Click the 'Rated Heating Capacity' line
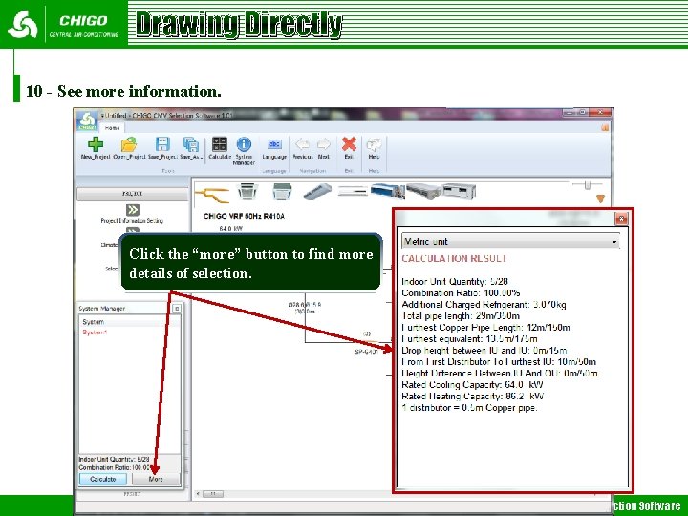688x516 pixels. 473,397
